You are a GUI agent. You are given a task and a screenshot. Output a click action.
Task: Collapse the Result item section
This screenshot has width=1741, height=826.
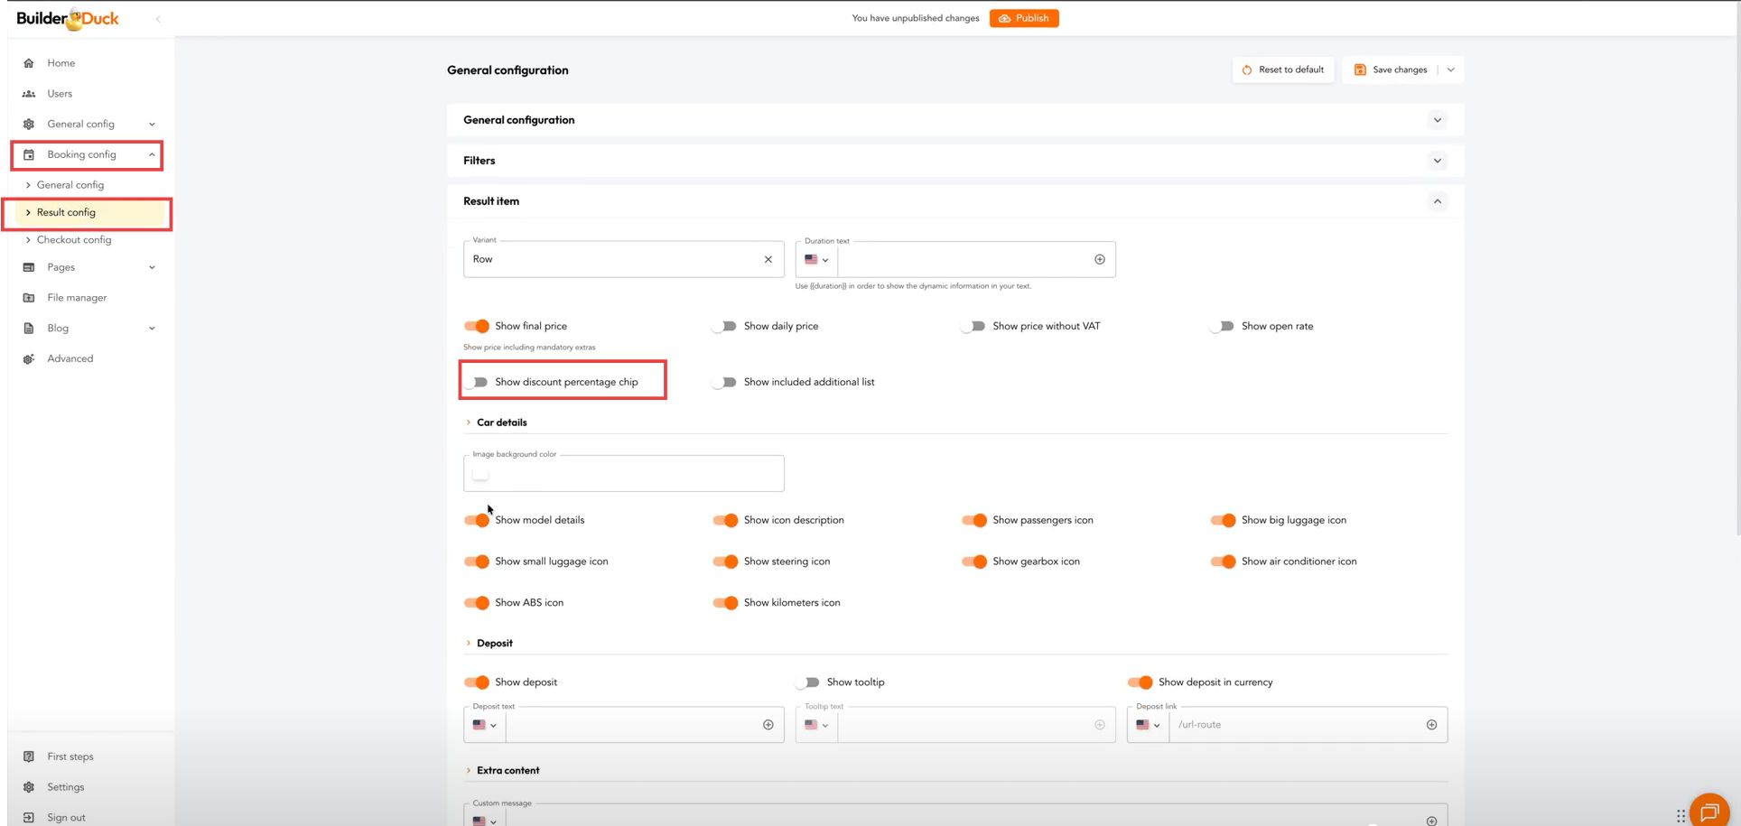coord(1437,201)
